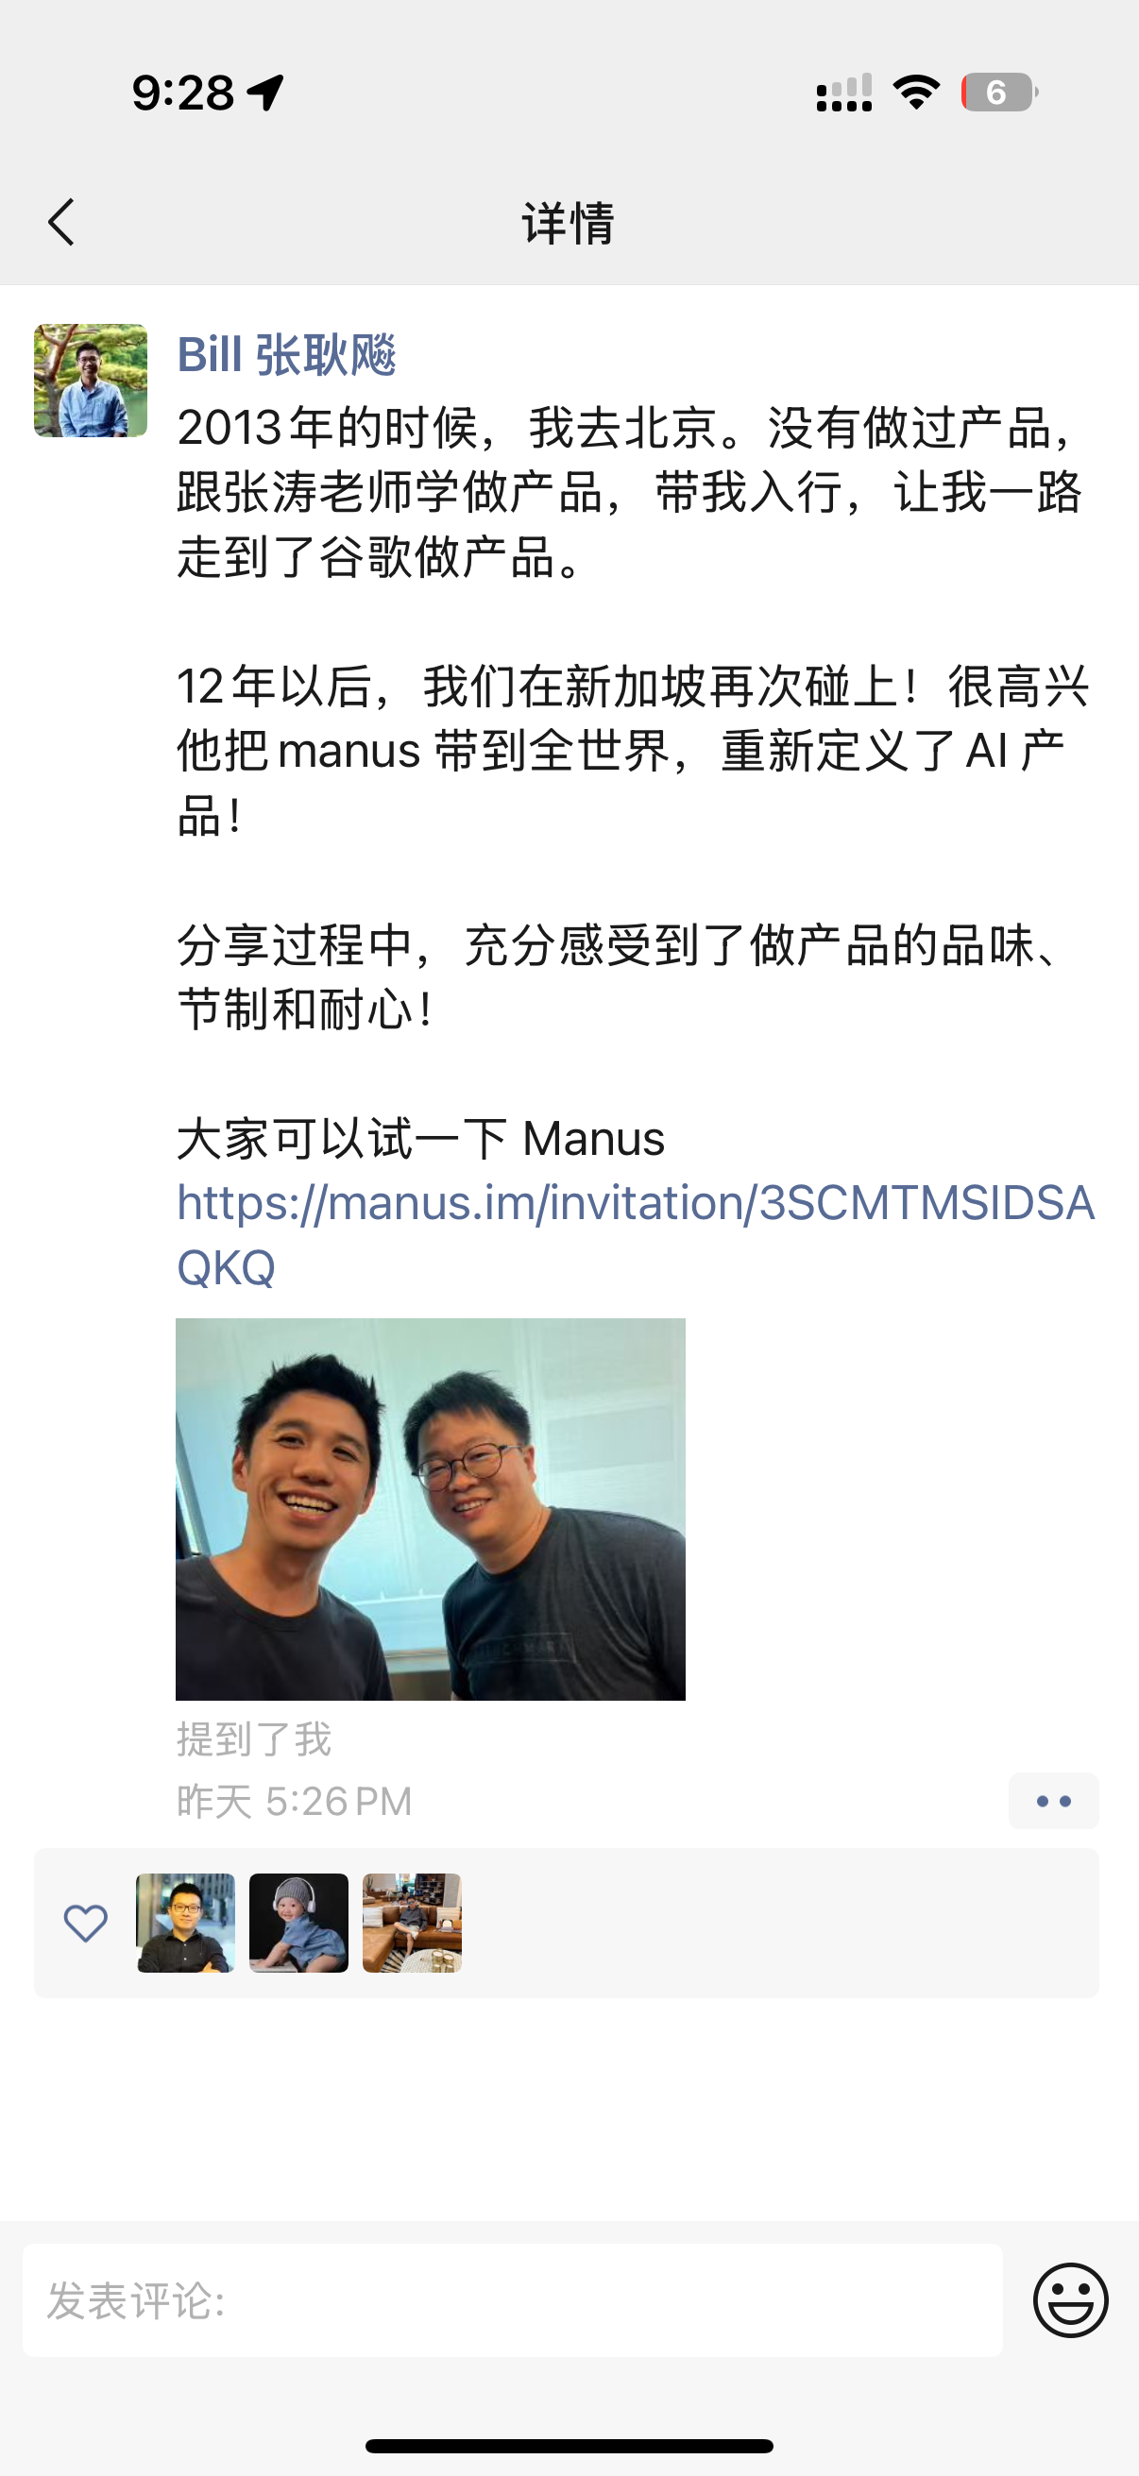Image resolution: width=1139 pixels, height=2476 pixels.
Task: Tap the 提到了我 mention label
Action: tap(255, 1738)
